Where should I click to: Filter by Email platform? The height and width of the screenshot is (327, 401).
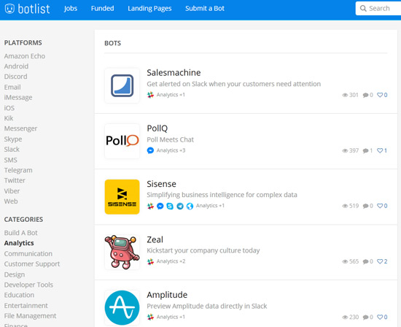tap(12, 87)
